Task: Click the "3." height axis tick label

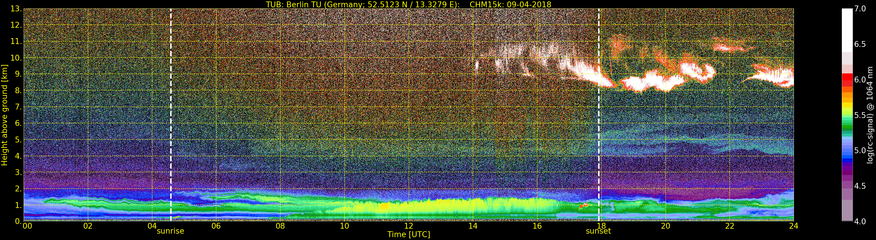Action: (18, 172)
